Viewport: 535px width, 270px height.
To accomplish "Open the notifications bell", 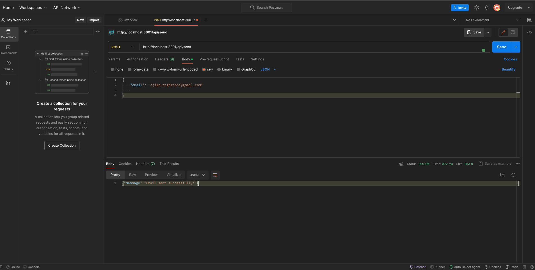I will [x=487, y=8].
